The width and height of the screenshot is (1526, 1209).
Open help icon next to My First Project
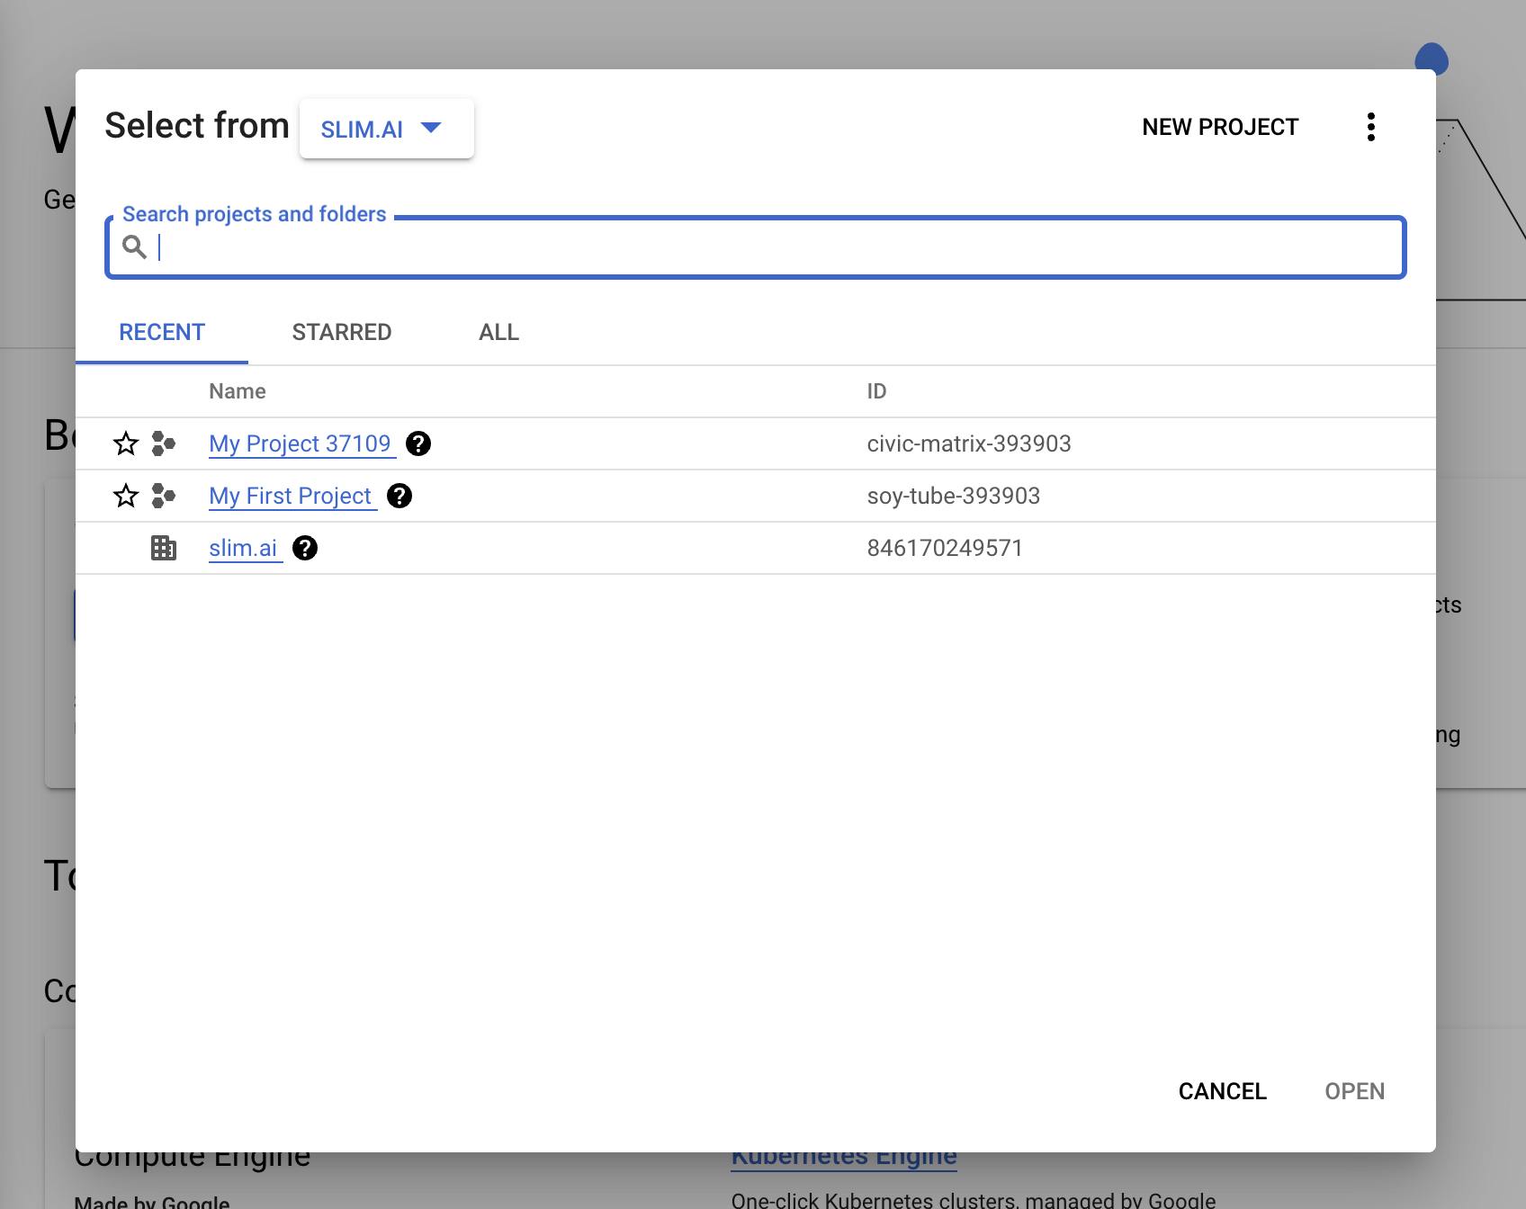tap(399, 496)
